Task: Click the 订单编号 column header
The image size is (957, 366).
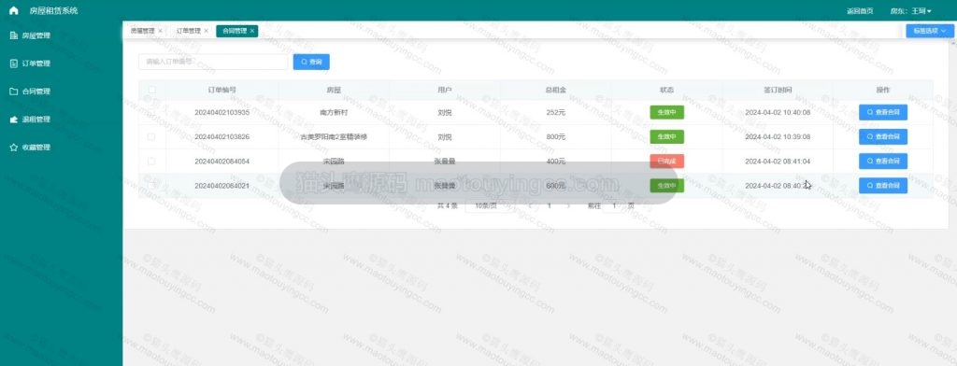Action: 222,90
